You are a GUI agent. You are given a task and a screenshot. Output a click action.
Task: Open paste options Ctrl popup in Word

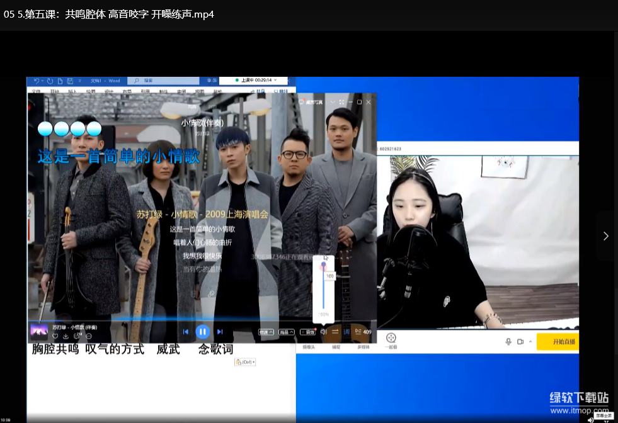[245, 362]
